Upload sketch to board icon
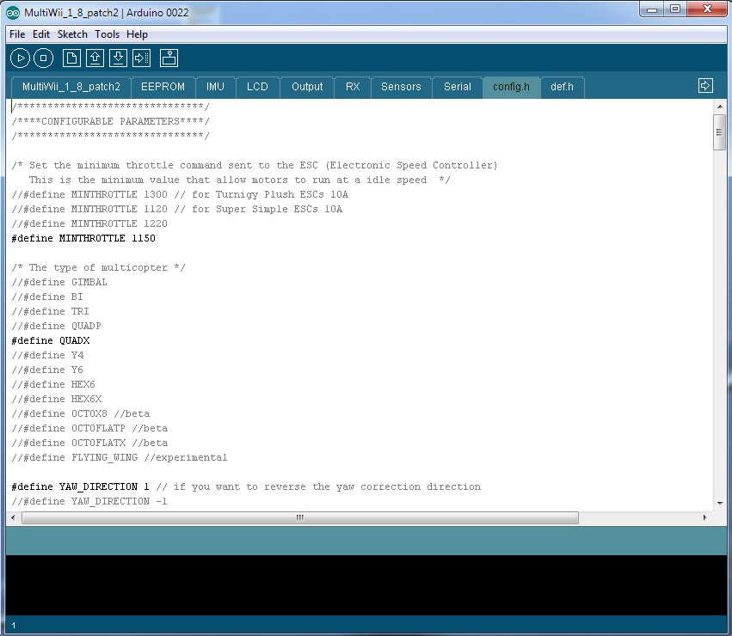 [x=142, y=58]
